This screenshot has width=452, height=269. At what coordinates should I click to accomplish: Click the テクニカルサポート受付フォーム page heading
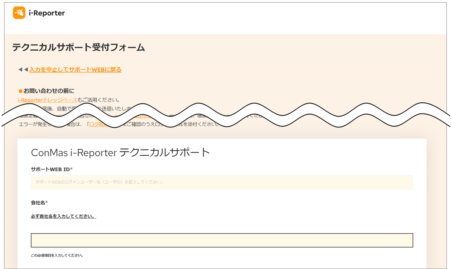(78, 48)
